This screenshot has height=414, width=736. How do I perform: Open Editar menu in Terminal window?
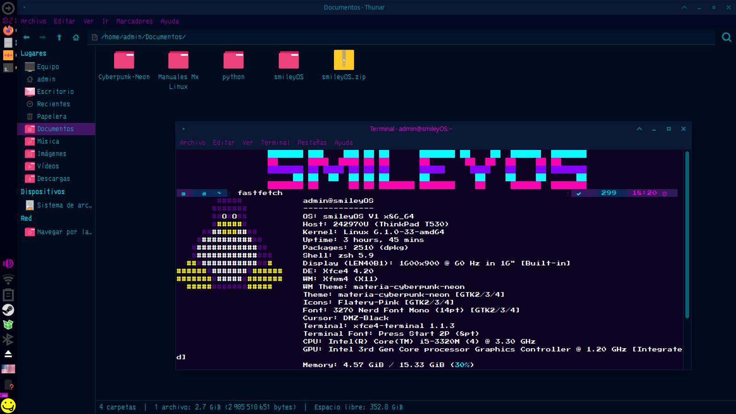224,143
